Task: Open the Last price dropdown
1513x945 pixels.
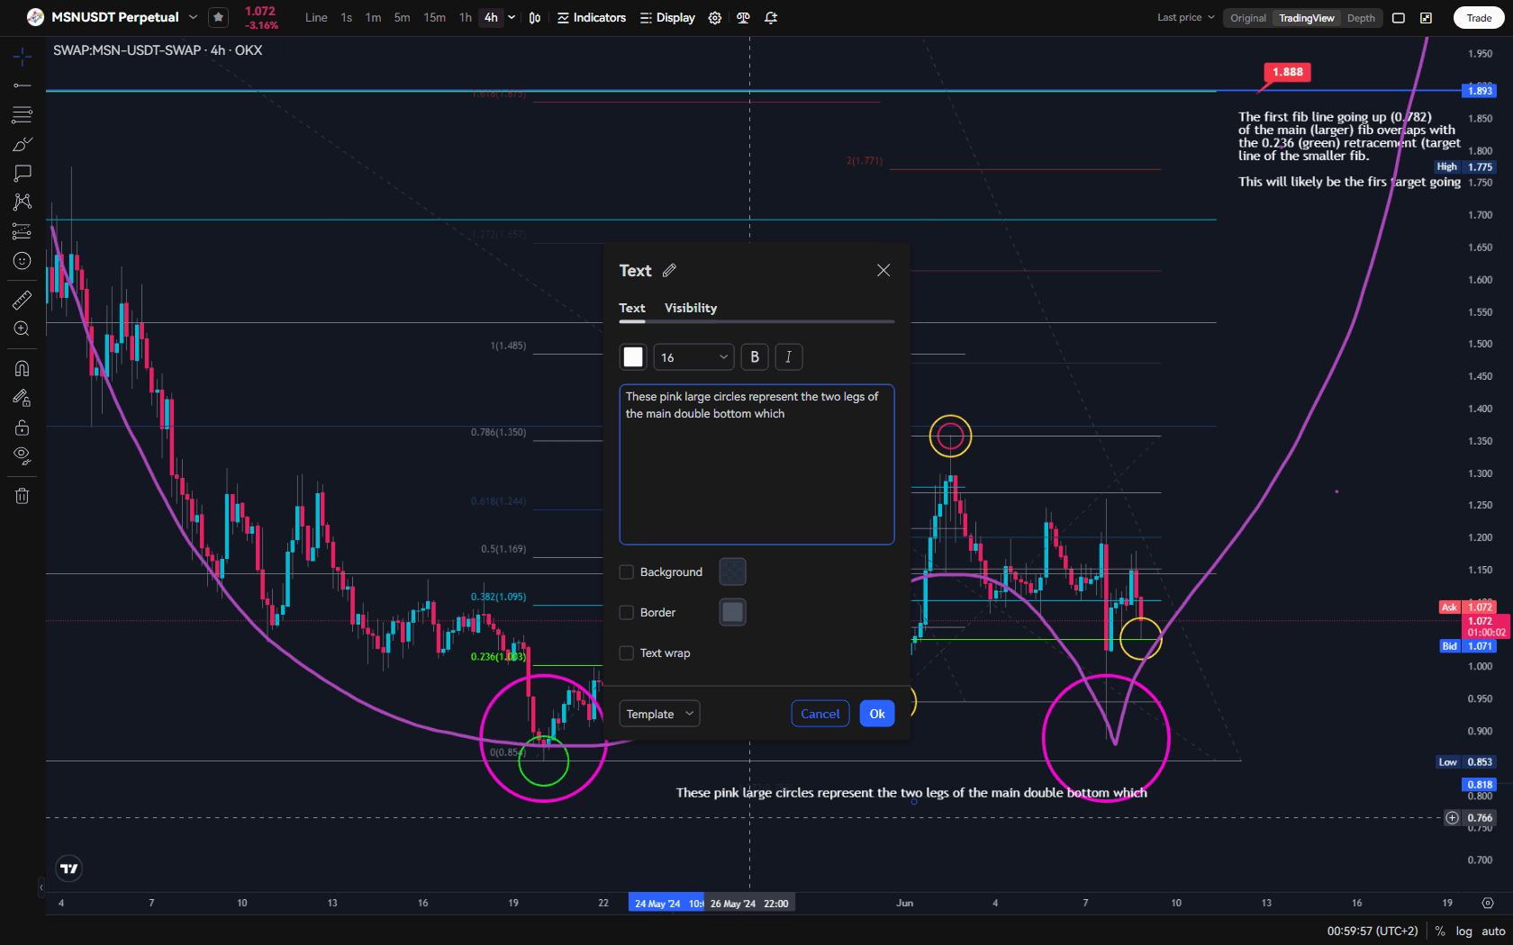Action: tap(1186, 17)
